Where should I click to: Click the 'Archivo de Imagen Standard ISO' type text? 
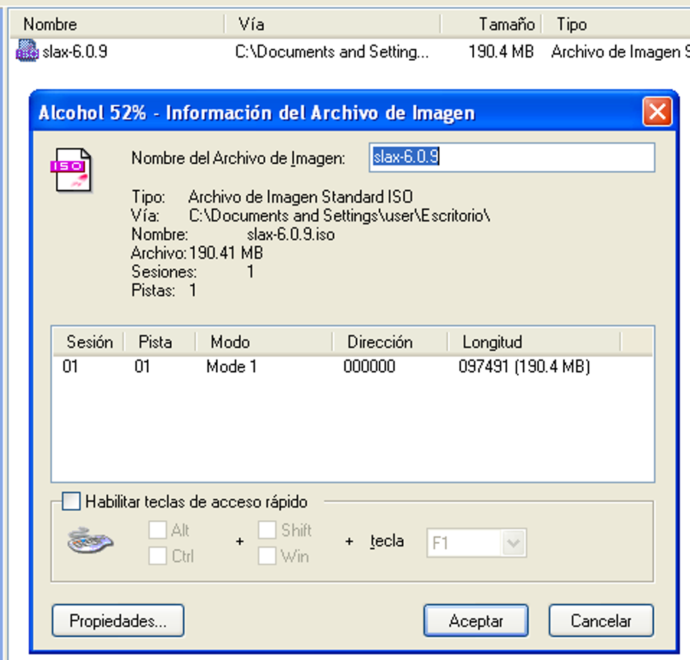pyautogui.click(x=300, y=197)
